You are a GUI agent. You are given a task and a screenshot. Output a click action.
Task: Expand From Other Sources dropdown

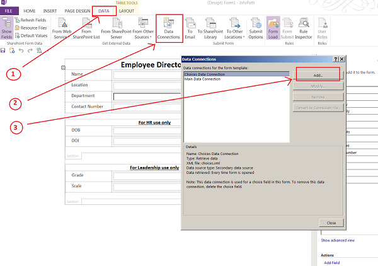click(143, 28)
